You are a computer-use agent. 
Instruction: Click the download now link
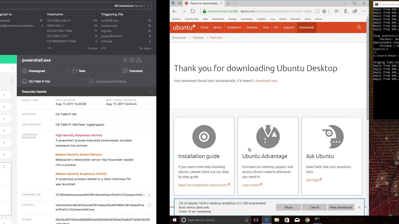pyautogui.click(x=267, y=81)
